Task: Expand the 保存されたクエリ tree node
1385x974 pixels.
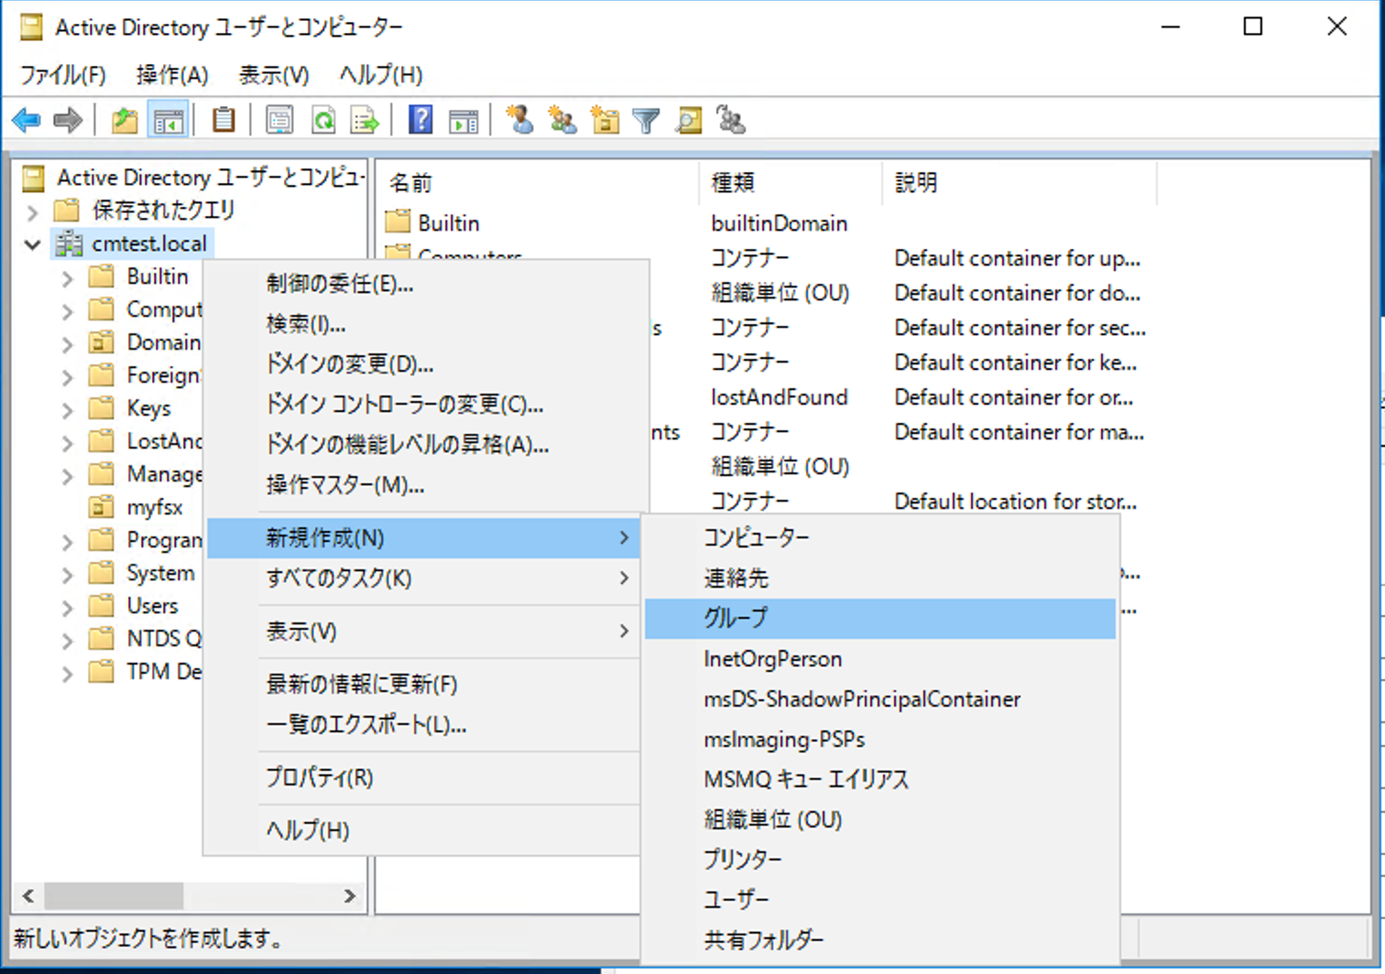Action: 33,212
